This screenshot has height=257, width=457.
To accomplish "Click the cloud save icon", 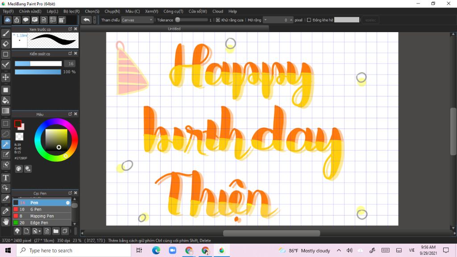I will pyautogui.click(x=8, y=20).
